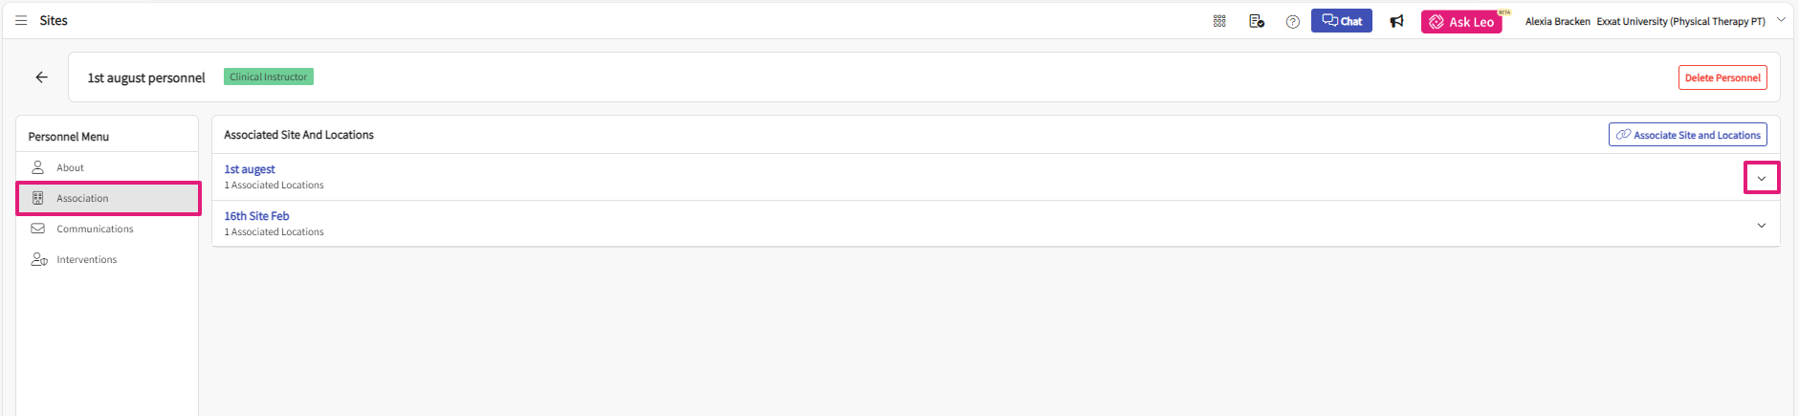
Task: Expand the 1st augest site row
Action: click(x=1761, y=179)
